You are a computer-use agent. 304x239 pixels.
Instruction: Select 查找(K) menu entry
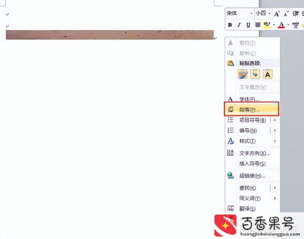click(248, 188)
